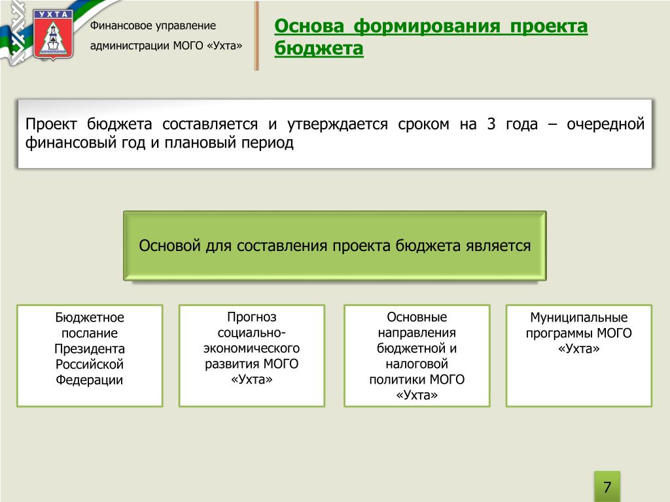The height and width of the screenshot is (502, 670).
Task: Select the box 'Бюджетное послание Президента Российской Федерации'
Action: click(x=90, y=356)
